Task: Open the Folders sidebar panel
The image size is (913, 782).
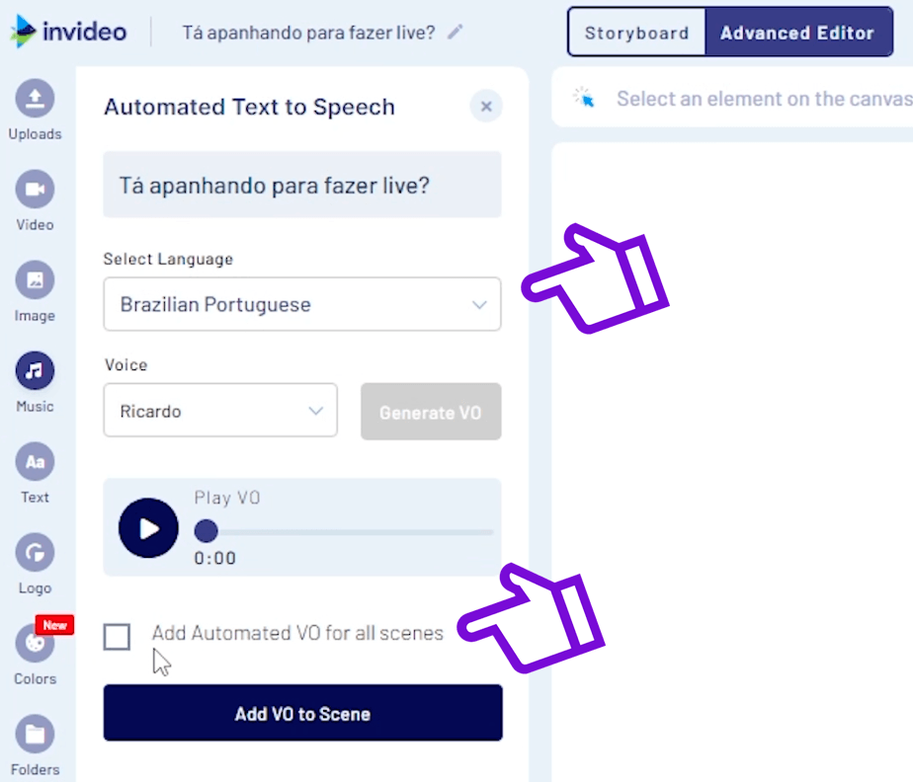Action: point(35,744)
